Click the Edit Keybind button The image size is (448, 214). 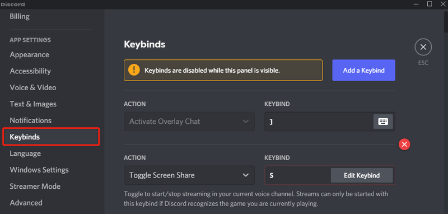coord(362,175)
